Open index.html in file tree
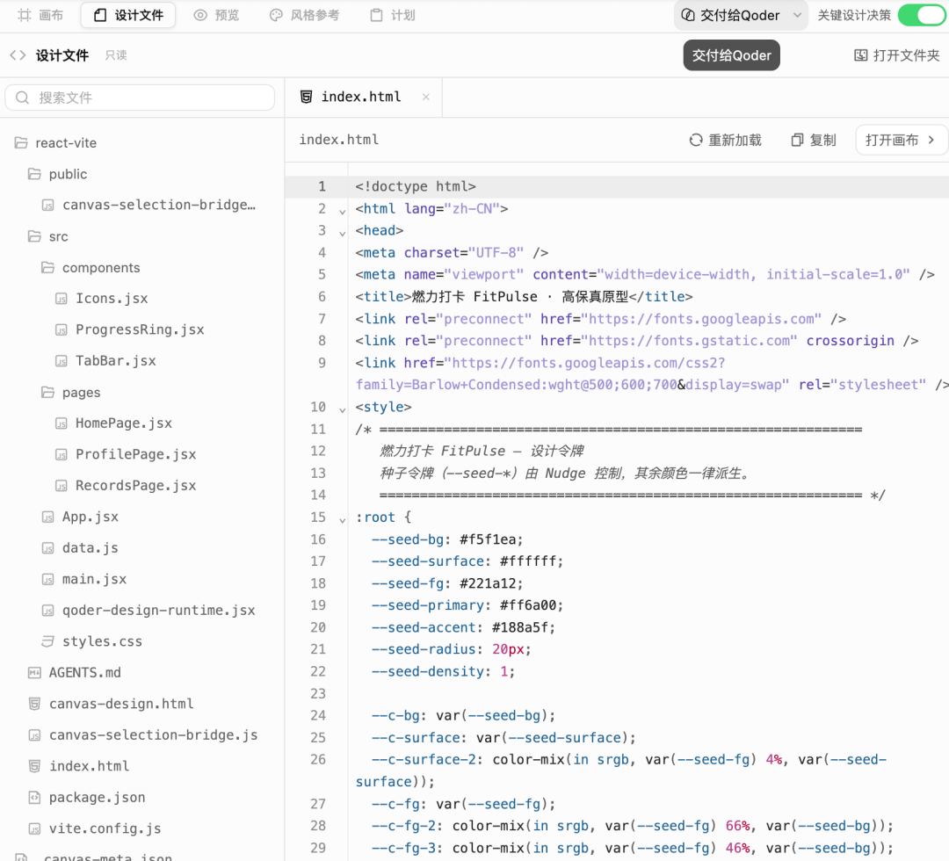Viewport: 949px width, 861px height. coord(79,767)
